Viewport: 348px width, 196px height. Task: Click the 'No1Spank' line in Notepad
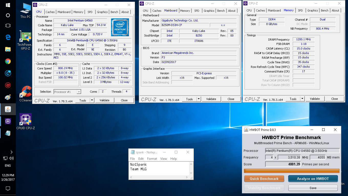138,164
